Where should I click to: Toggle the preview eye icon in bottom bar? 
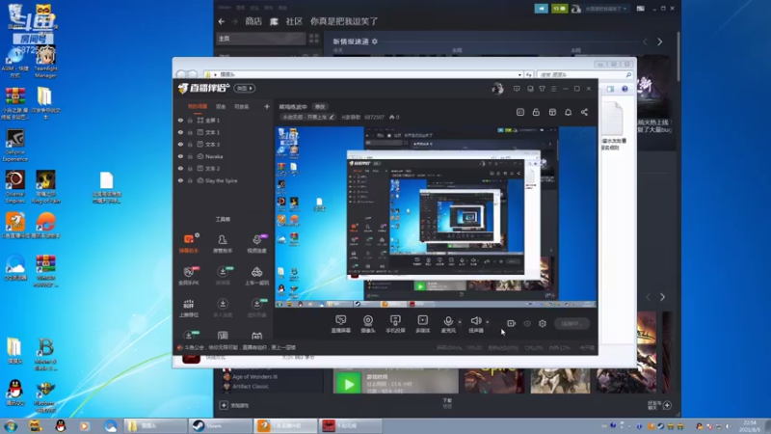point(527,323)
